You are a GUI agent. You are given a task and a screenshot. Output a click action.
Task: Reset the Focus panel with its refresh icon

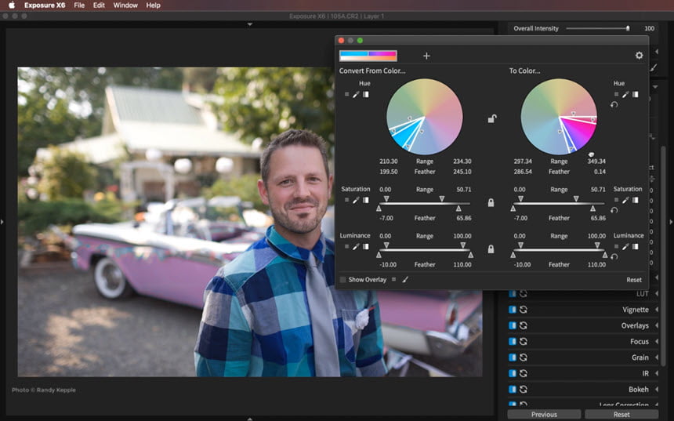point(523,342)
